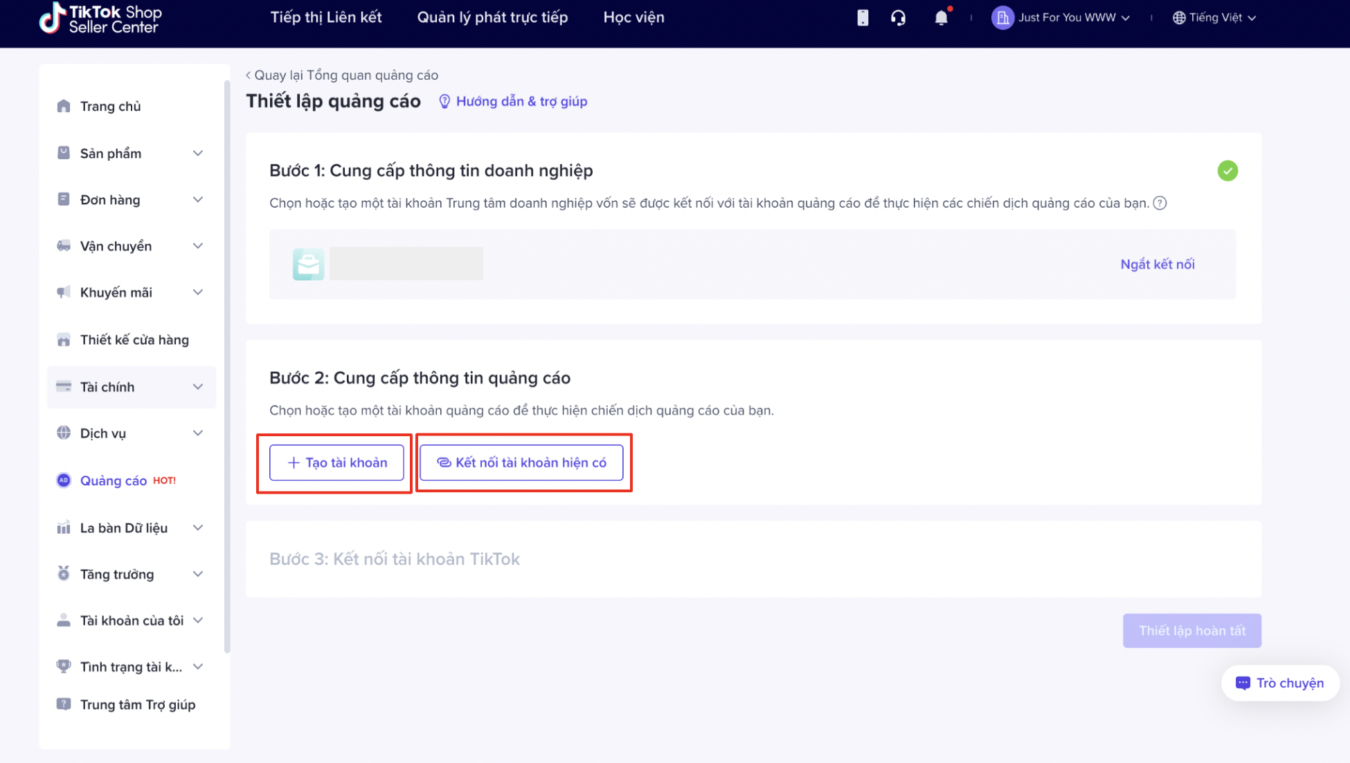Viewport: 1350px width, 763px height.
Task: Open Thiết kế cửa hàng store design
Action: (134, 339)
